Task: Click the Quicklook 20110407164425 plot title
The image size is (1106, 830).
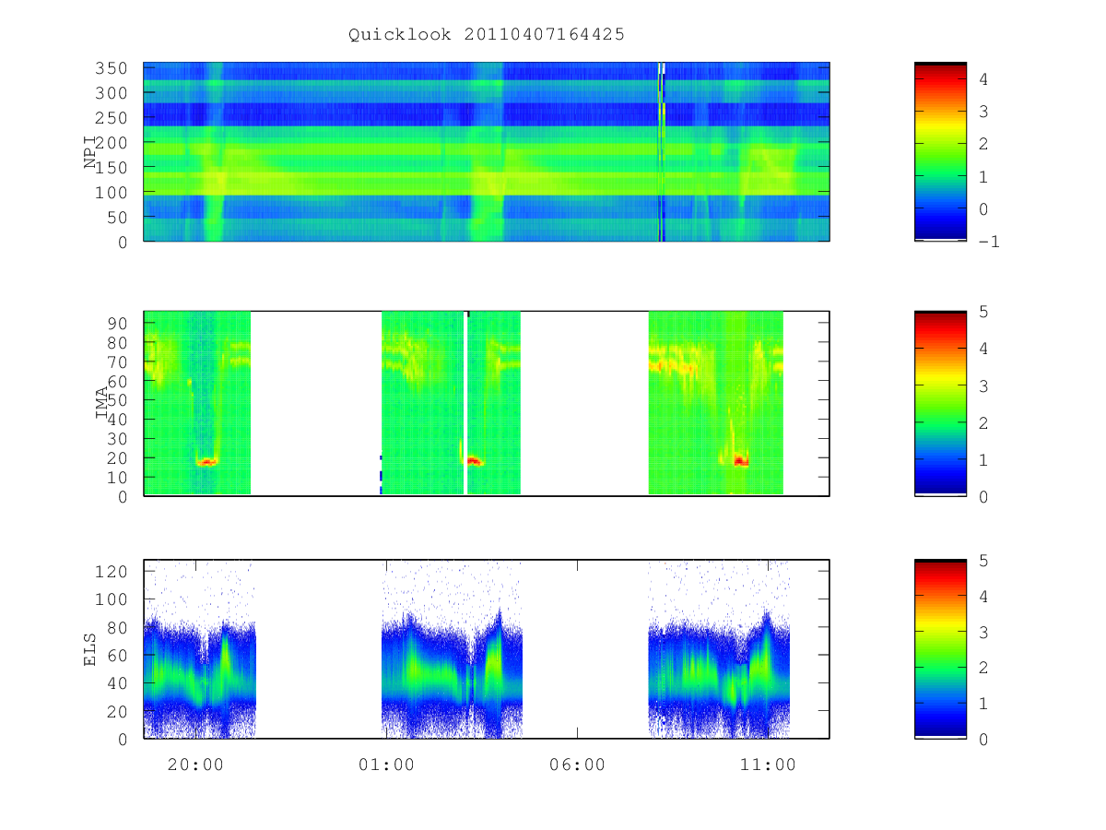Action: (487, 35)
